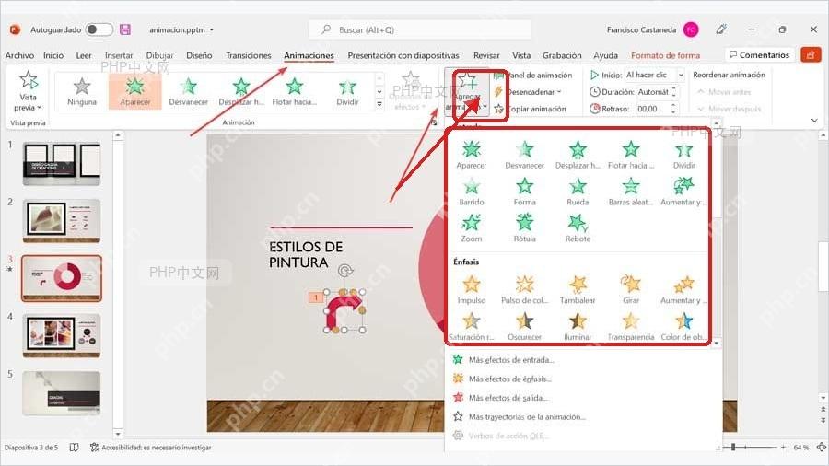
Task: Select the Oscurecer emphasis effect
Action: coord(524,326)
